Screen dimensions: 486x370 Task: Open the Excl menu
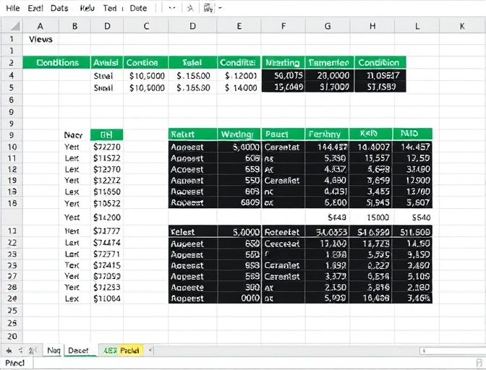pyautogui.click(x=35, y=9)
